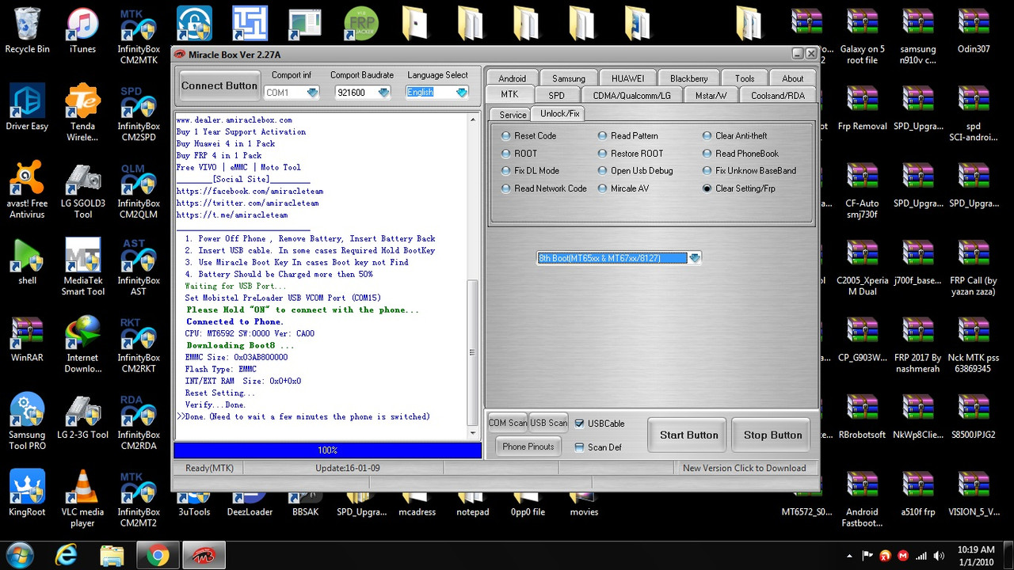Open the SPD tab in Miracle Box
The height and width of the screenshot is (570, 1014).
tap(556, 95)
